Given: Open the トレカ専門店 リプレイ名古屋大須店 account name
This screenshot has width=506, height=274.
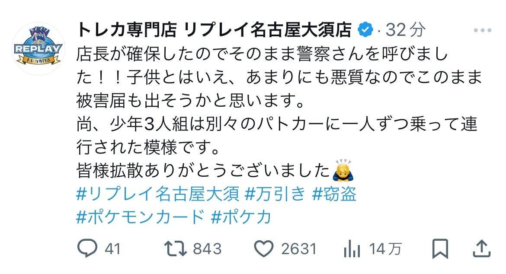Looking at the screenshot, I should coord(214,30).
